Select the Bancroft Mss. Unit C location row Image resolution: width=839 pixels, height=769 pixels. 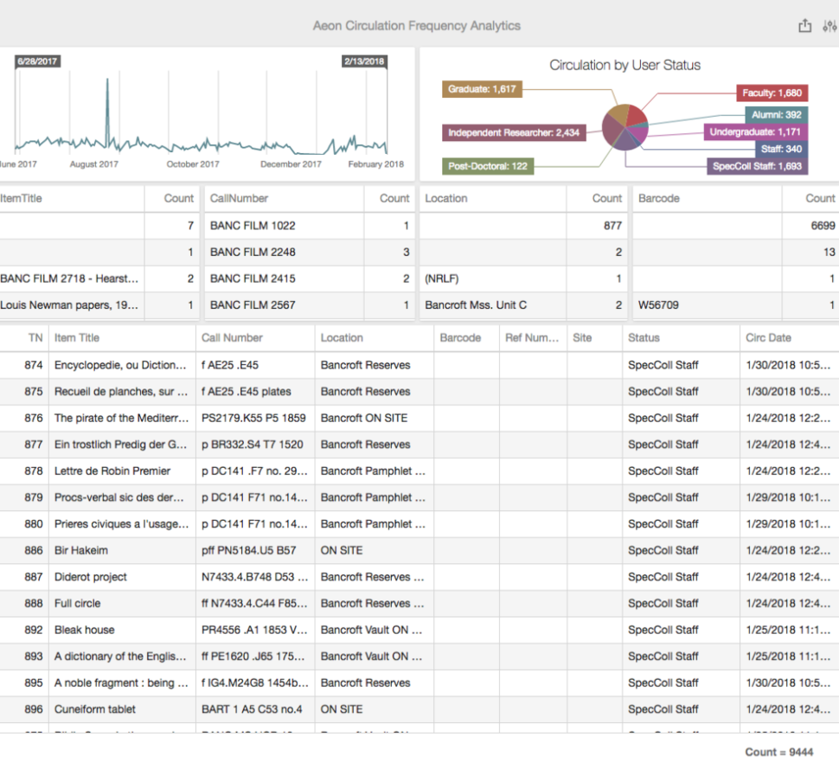pyautogui.click(x=475, y=305)
